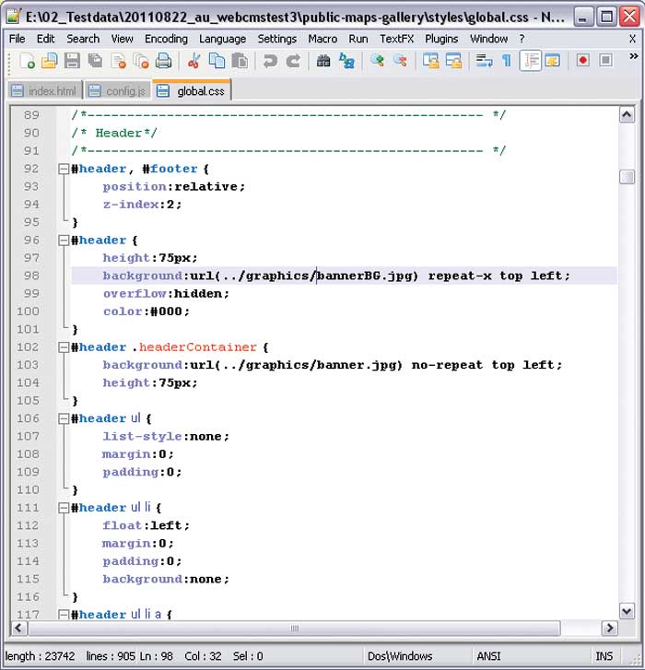645x670 pixels.
Task: Redo change with the Redo arrow
Action: [x=293, y=61]
